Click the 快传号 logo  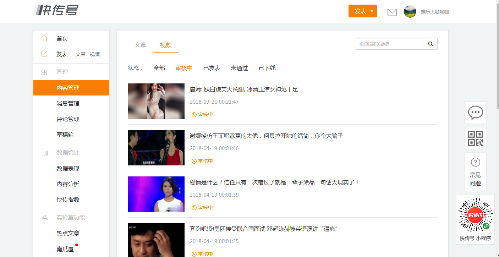(56, 10)
